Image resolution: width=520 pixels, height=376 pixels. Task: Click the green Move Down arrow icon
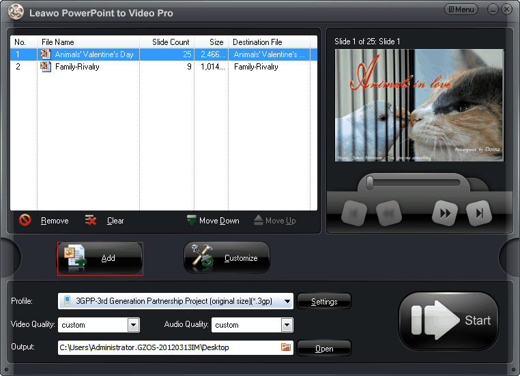coord(191,220)
